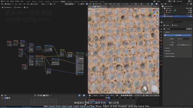Click the Strength value slider
Viewport: 193px width, 108px height.
(183, 45)
